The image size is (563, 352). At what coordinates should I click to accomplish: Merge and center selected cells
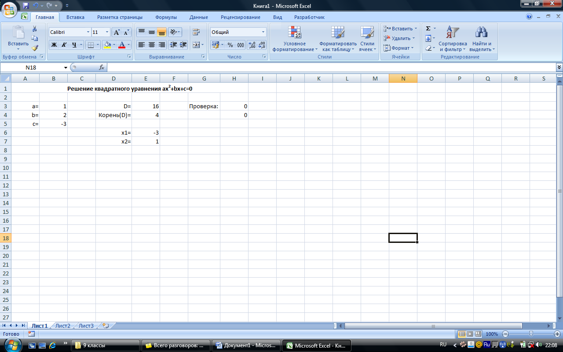pyautogui.click(x=196, y=44)
